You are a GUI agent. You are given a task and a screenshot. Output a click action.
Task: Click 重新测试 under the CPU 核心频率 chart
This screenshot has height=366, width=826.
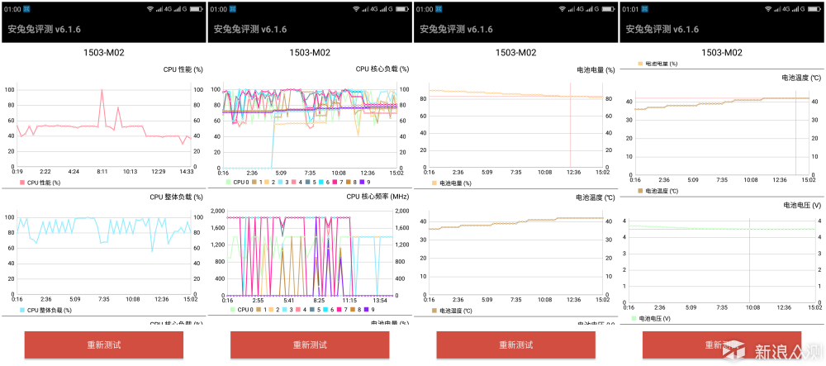tap(310, 345)
